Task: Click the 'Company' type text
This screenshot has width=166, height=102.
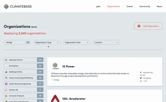Action: pos(147,78)
